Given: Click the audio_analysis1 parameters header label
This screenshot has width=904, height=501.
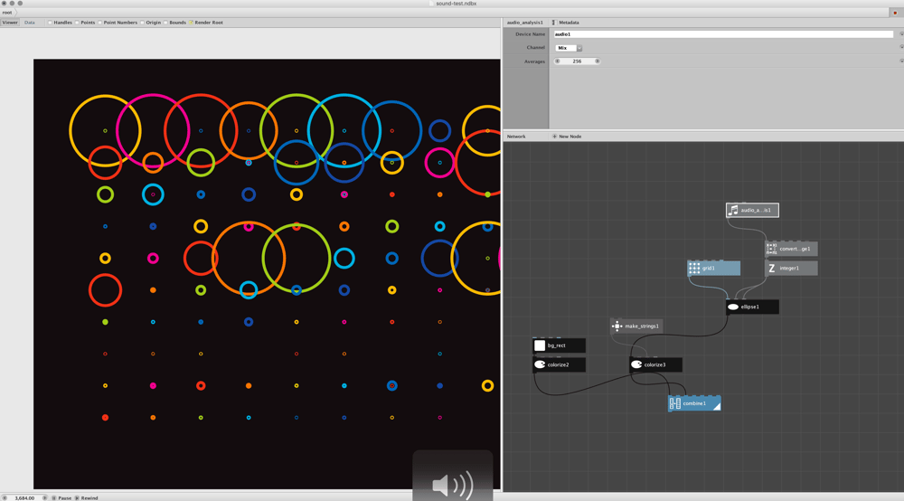Looking at the screenshot, I should tap(524, 23).
